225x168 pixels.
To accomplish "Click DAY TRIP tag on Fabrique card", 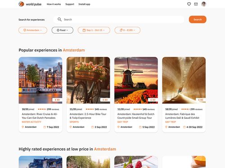I will click(x=171, y=122).
